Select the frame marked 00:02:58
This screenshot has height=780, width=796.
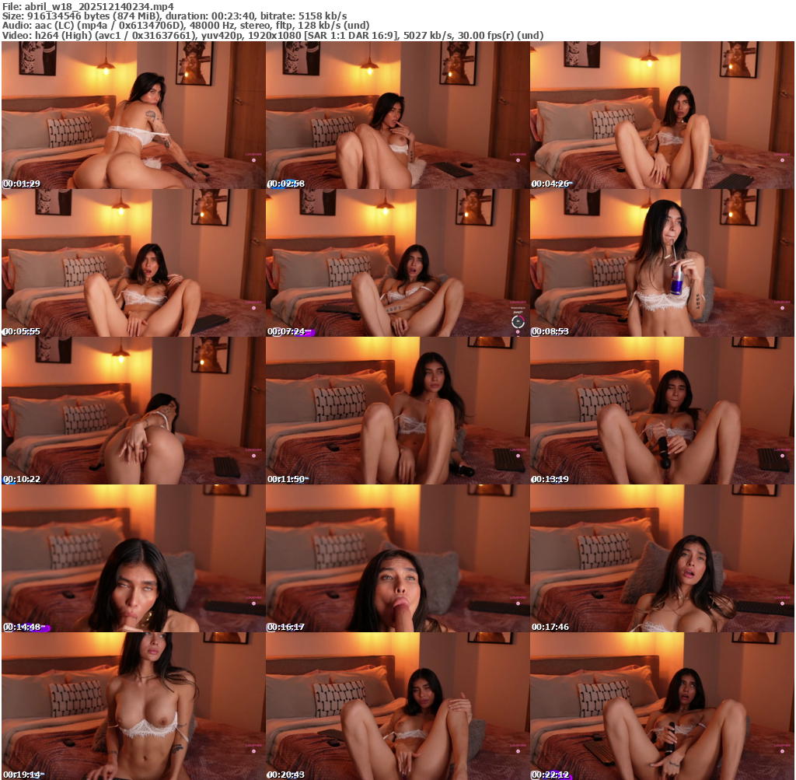click(397, 115)
